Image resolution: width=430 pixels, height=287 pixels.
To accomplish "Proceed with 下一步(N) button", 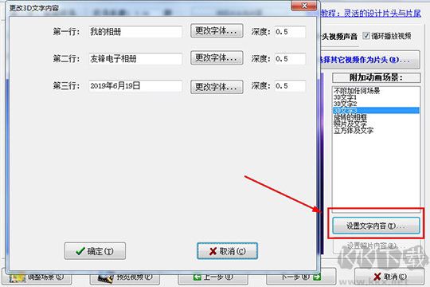I will coord(301,277).
